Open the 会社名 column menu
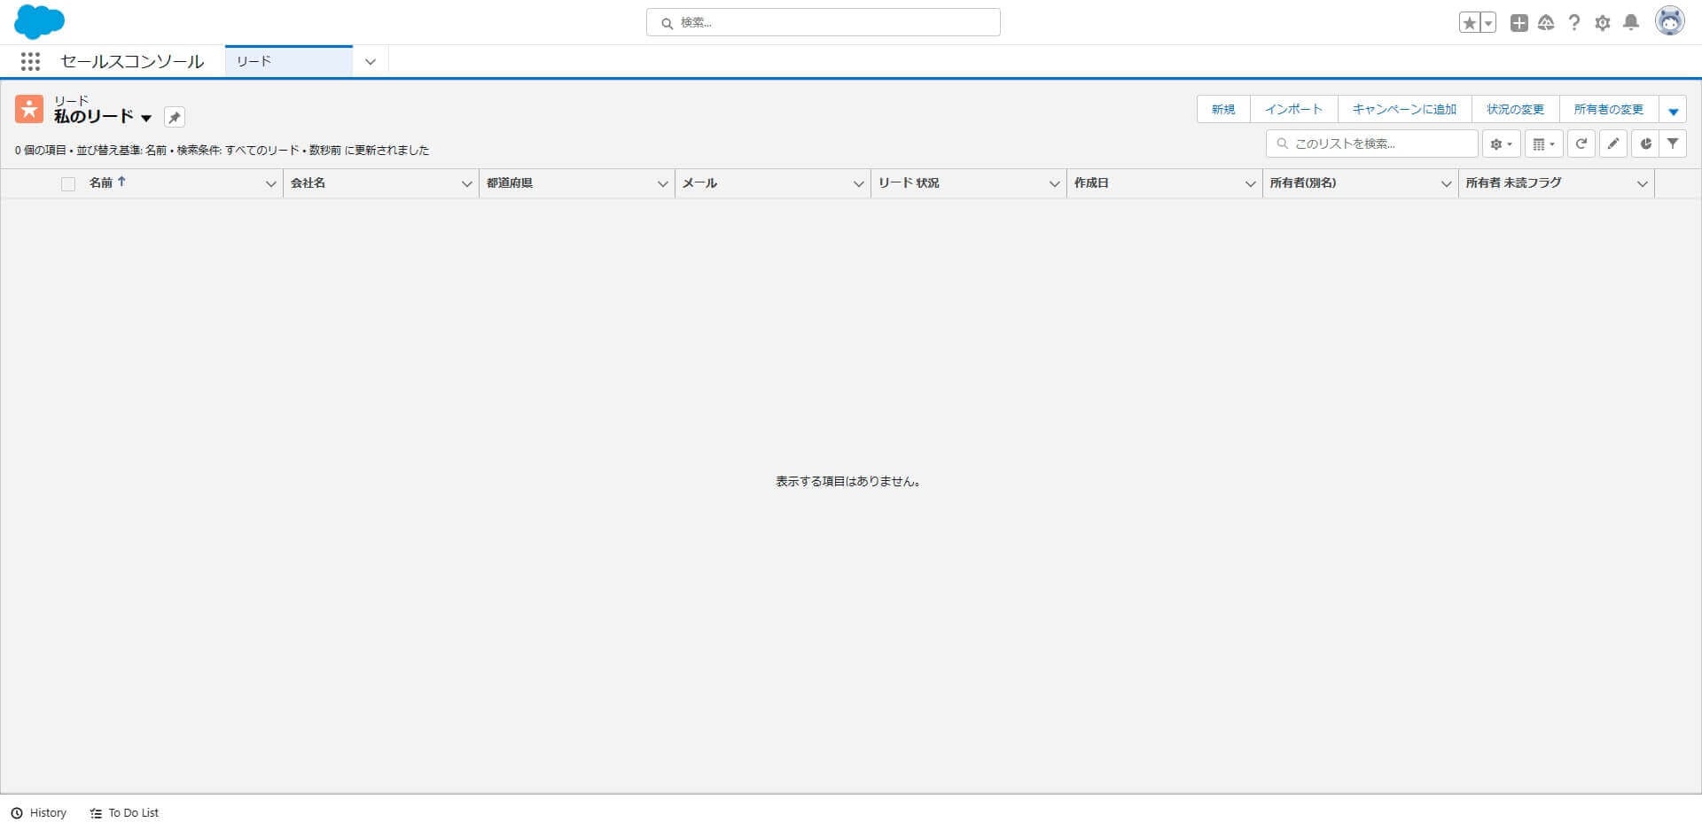1702x830 pixels. [467, 184]
